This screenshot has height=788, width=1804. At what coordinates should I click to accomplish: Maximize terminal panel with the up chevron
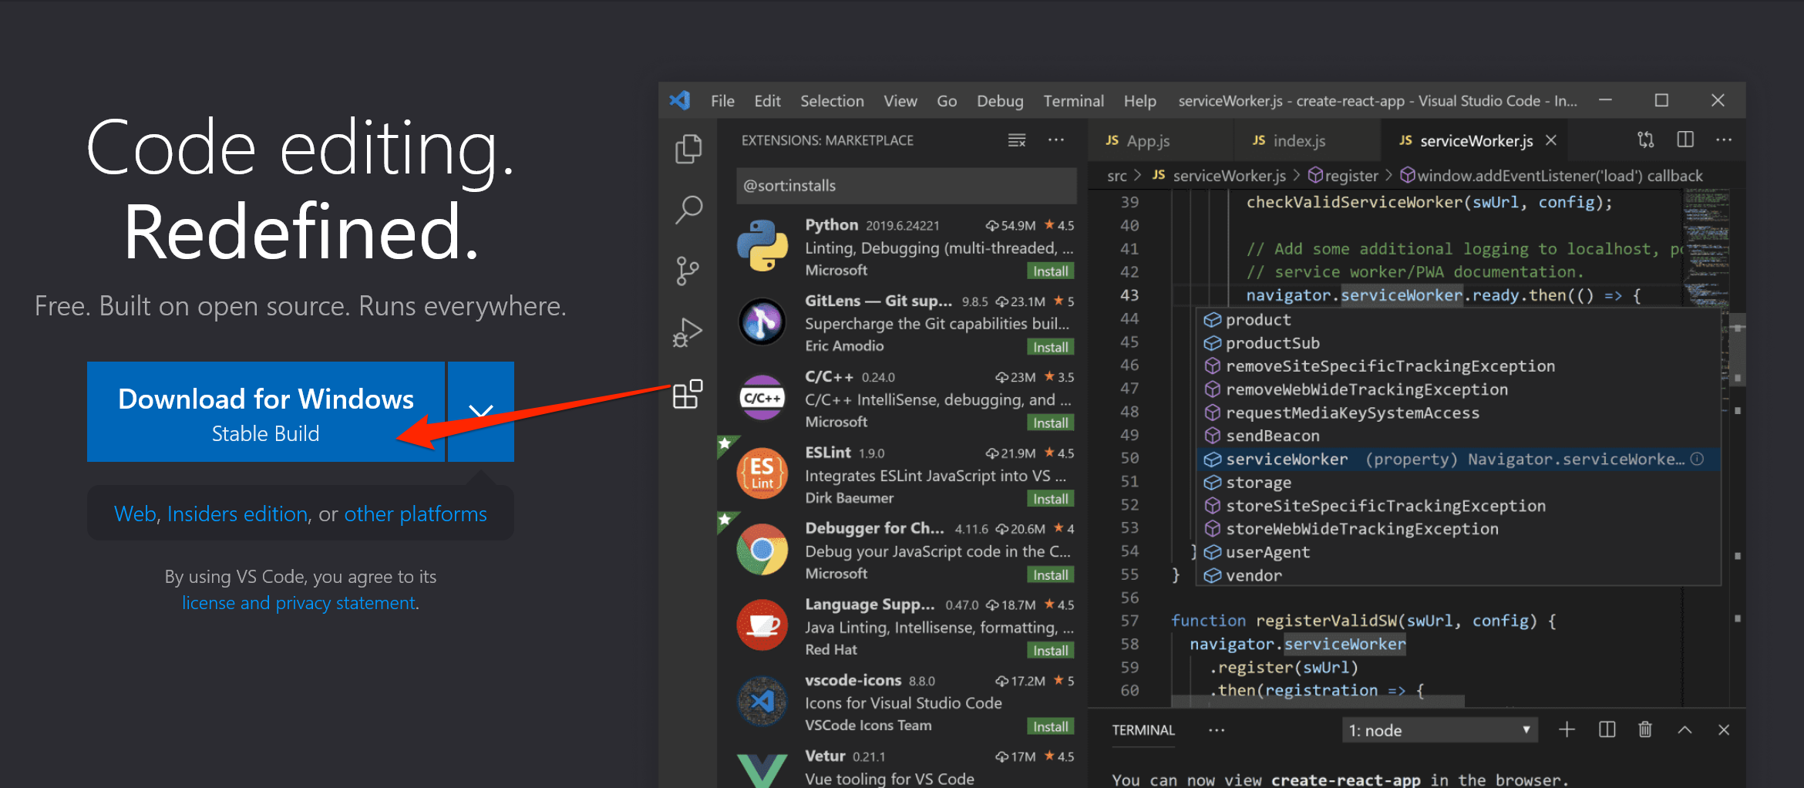[x=1685, y=729]
